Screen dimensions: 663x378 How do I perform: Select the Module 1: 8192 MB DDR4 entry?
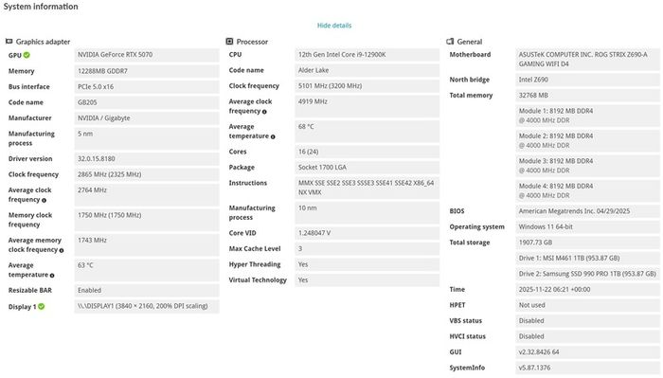pos(588,116)
